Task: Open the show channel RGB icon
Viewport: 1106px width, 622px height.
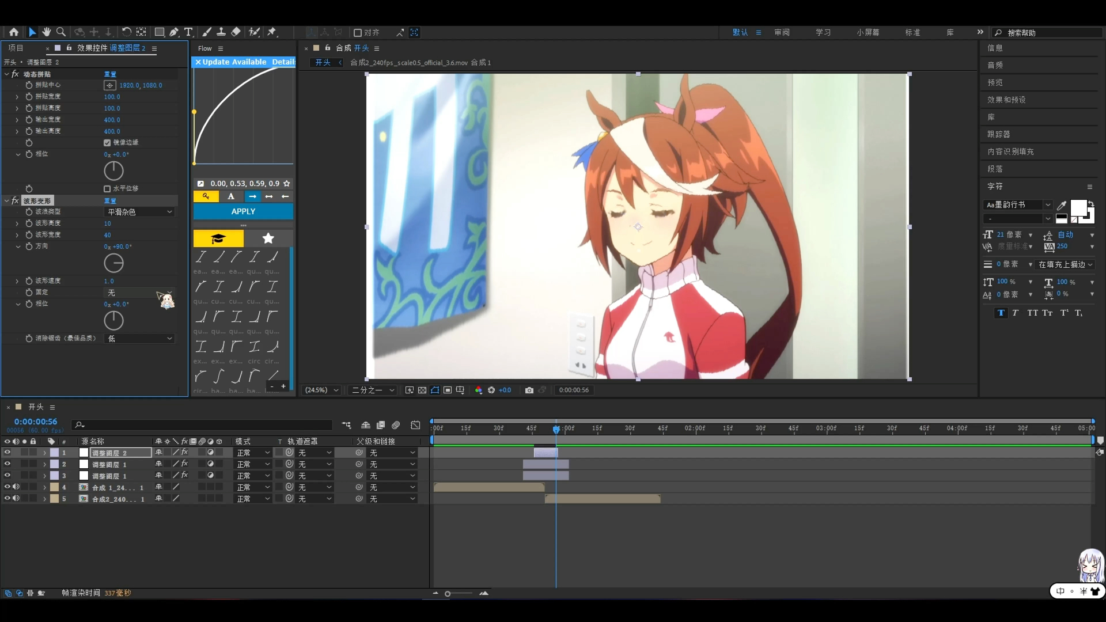Action: 479,390
